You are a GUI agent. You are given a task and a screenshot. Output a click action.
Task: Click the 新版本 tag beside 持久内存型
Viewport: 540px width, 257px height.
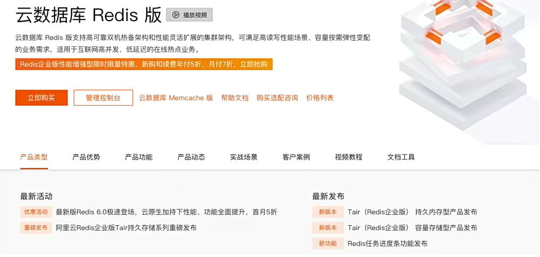tap(328, 212)
